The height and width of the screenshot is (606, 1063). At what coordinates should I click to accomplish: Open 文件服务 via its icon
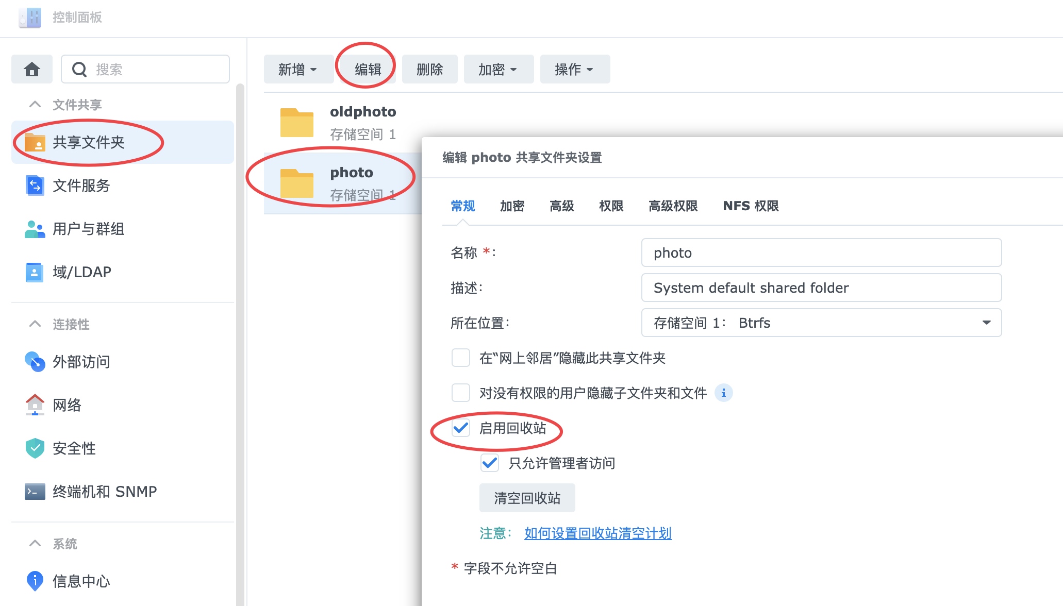35,186
